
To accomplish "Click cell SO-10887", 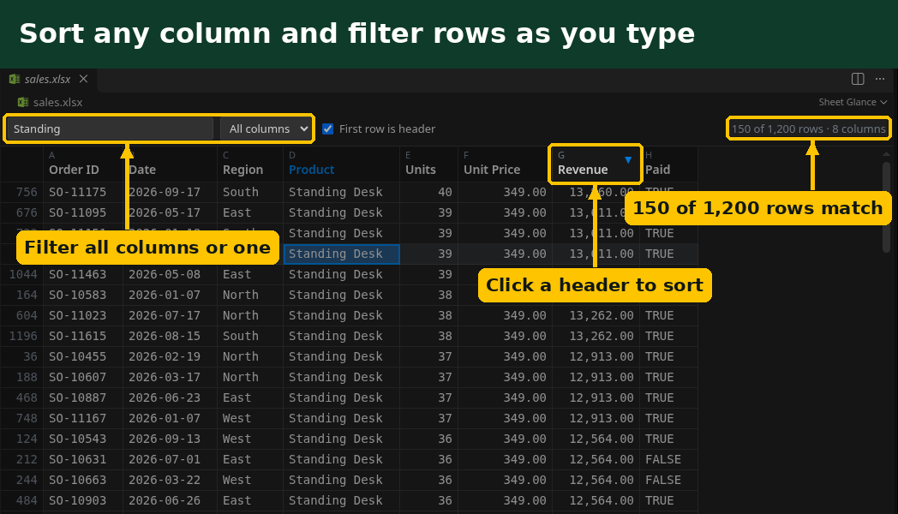I will (83, 397).
